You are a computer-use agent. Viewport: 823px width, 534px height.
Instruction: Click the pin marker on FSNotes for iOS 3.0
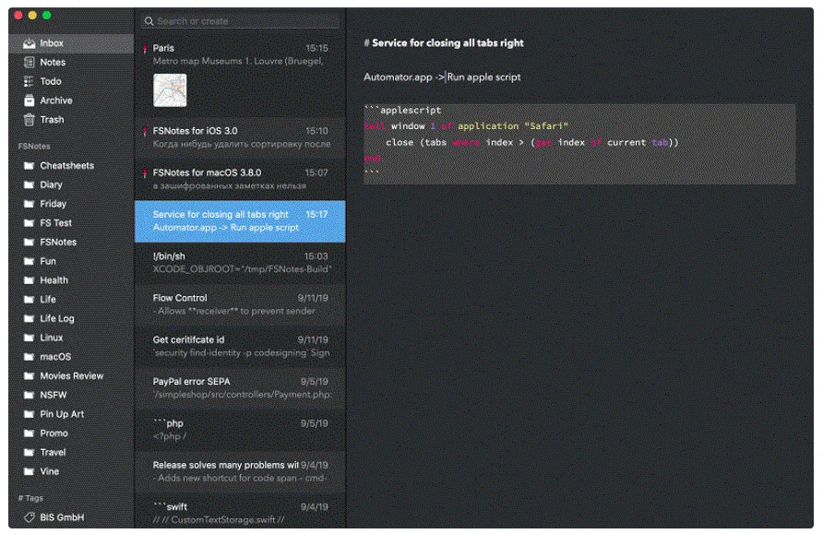click(x=145, y=131)
